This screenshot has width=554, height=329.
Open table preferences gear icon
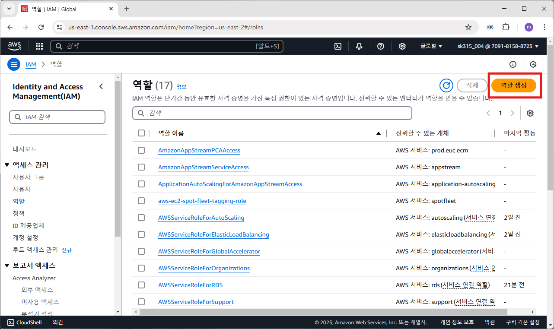coord(530,113)
